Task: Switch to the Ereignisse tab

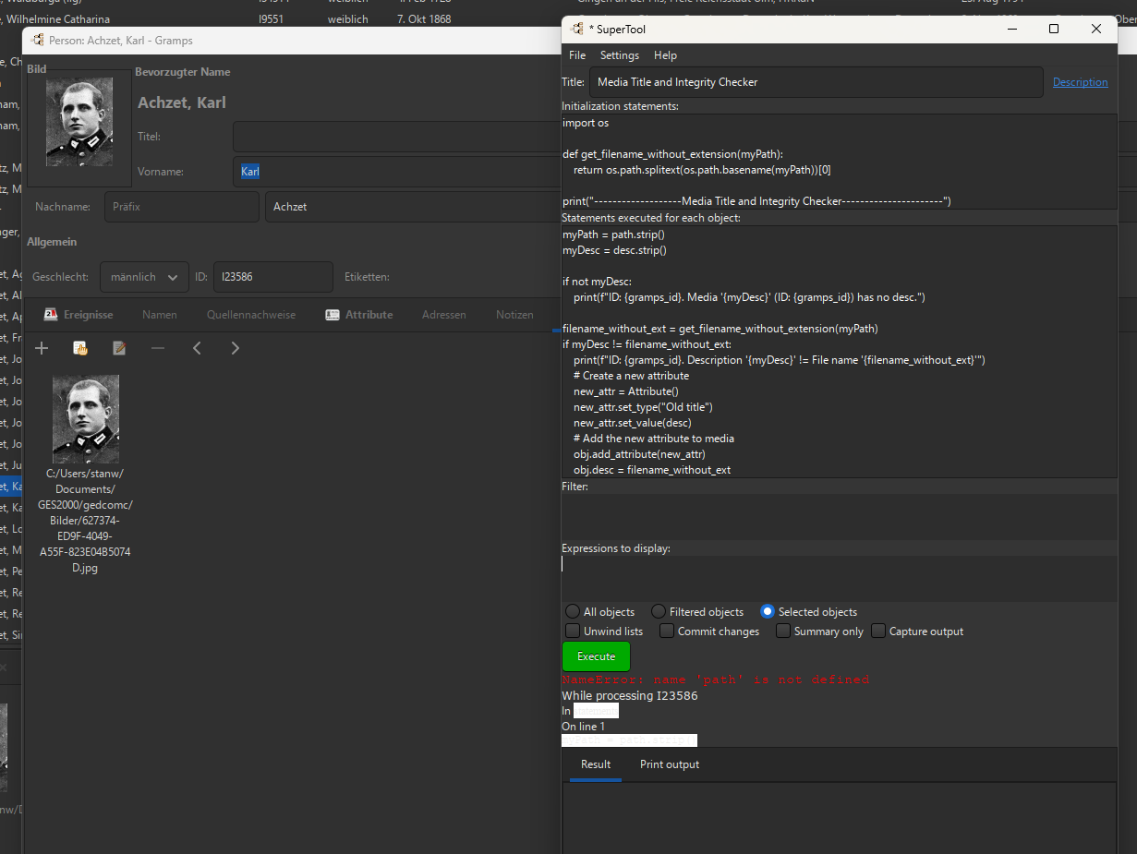Action: point(79,315)
